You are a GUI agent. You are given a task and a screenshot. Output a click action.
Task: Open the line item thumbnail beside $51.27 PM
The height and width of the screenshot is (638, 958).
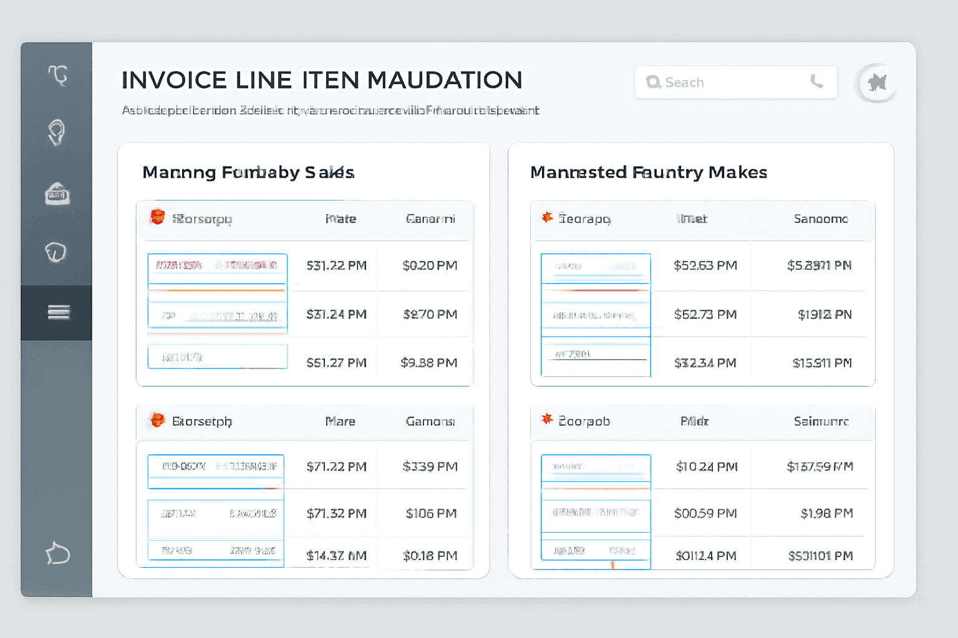217,356
